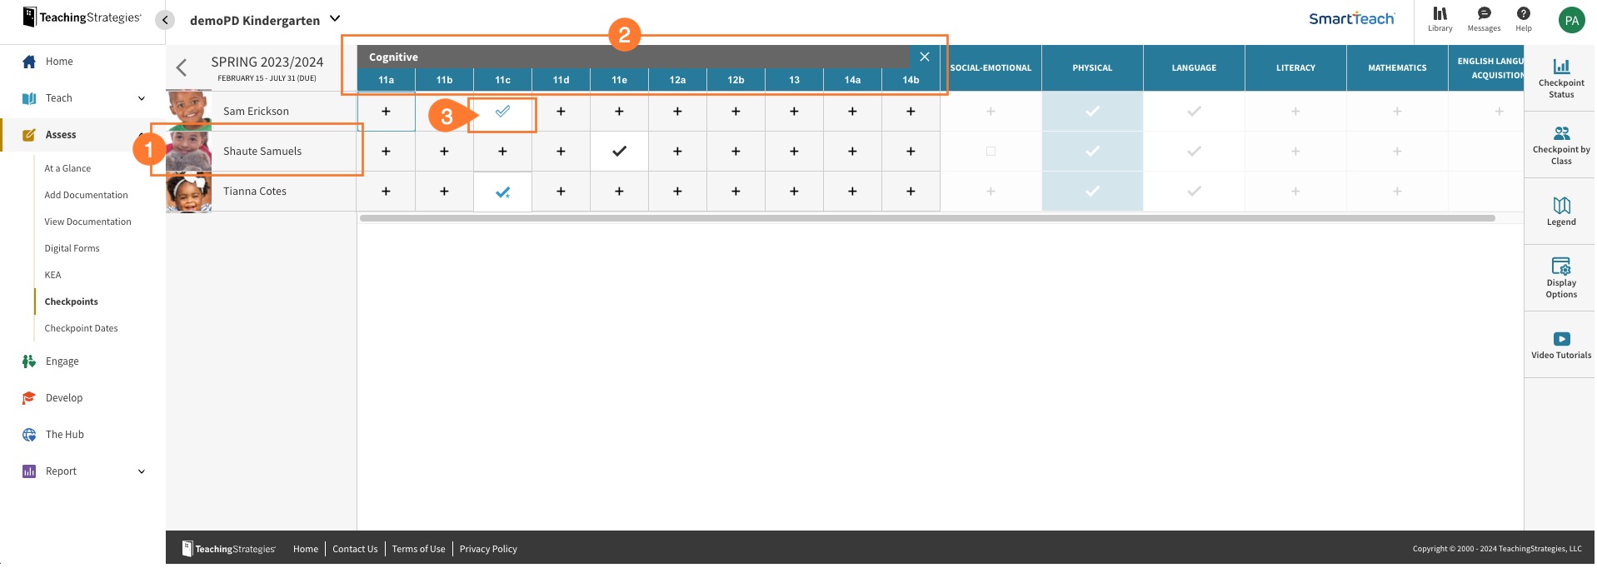Open Checkpoint Dates in sidebar

[x=81, y=328]
